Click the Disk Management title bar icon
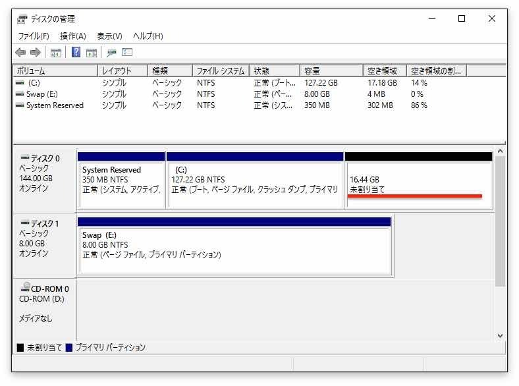 coord(22,19)
